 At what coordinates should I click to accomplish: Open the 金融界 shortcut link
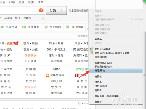pos(27,18)
